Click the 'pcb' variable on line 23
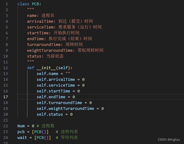Viewport: 184px width, 144px height. [x=21, y=132]
